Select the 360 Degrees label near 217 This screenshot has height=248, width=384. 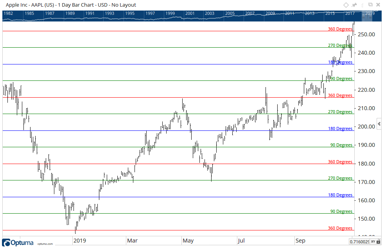(x=340, y=95)
